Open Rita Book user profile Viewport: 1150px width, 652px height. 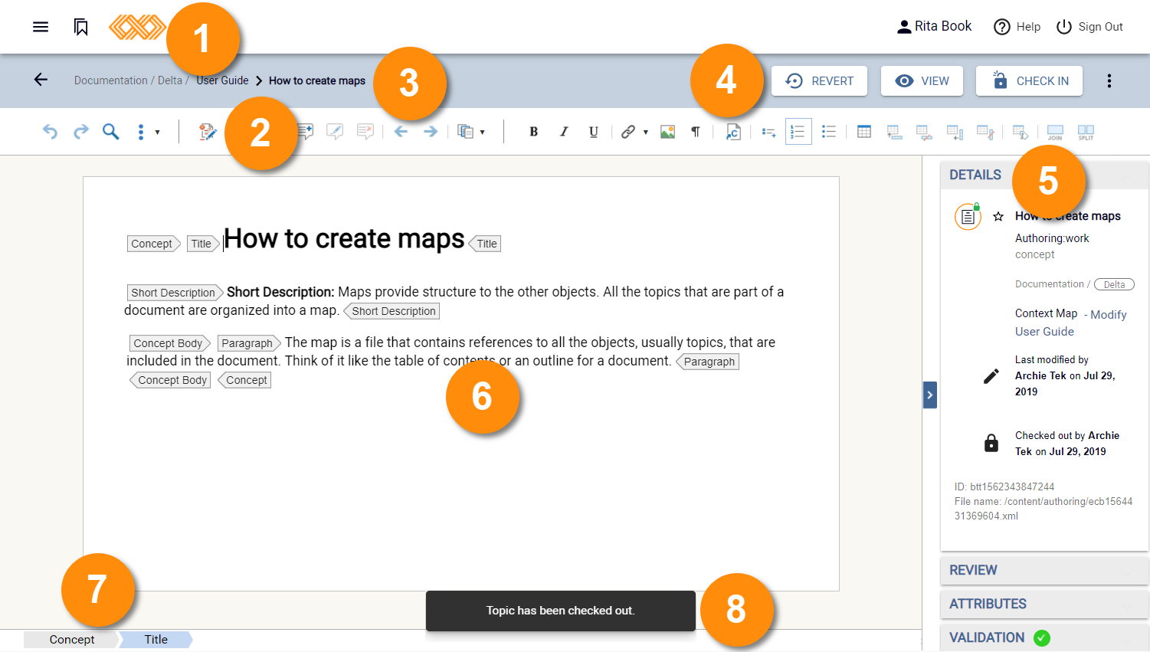coord(934,26)
